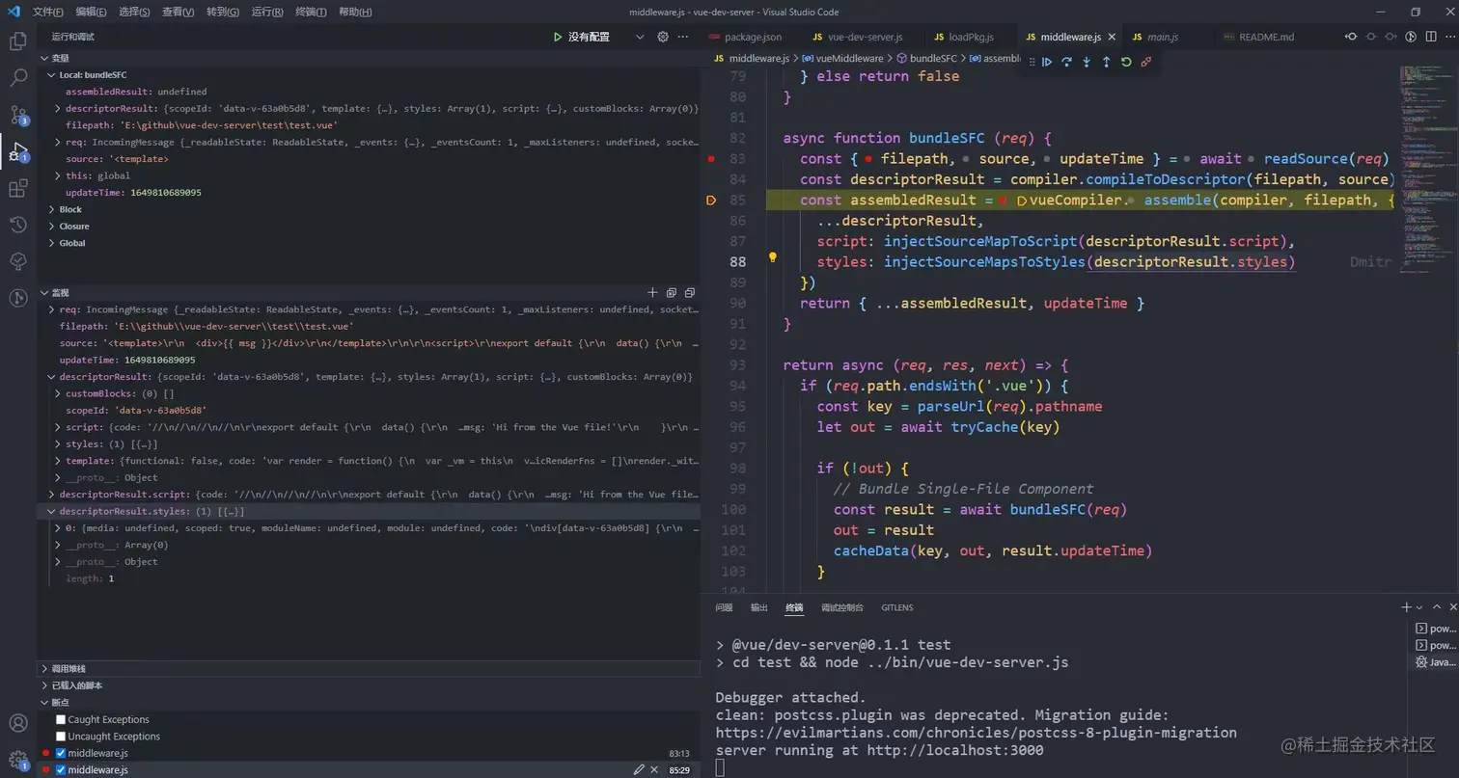Remove the 85:29 breakpoint with the X
Image resolution: width=1459 pixels, height=778 pixels.
[654, 769]
